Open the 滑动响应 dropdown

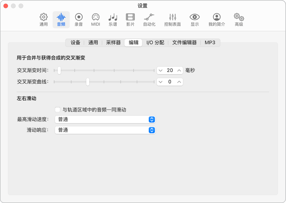(x=105, y=130)
